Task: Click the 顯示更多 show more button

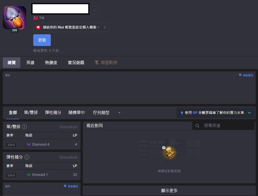Action: point(169,191)
